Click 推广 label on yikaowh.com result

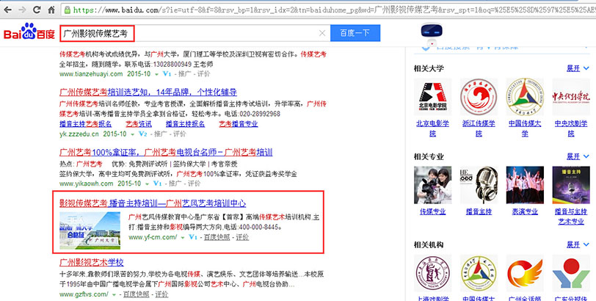pyautogui.click(x=175, y=184)
